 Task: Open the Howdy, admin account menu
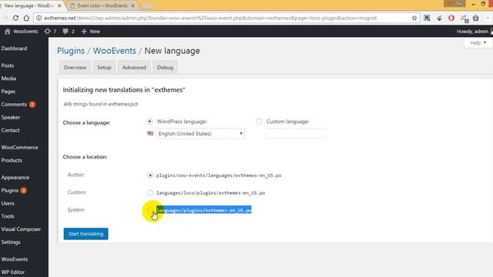pyautogui.click(x=475, y=32)
